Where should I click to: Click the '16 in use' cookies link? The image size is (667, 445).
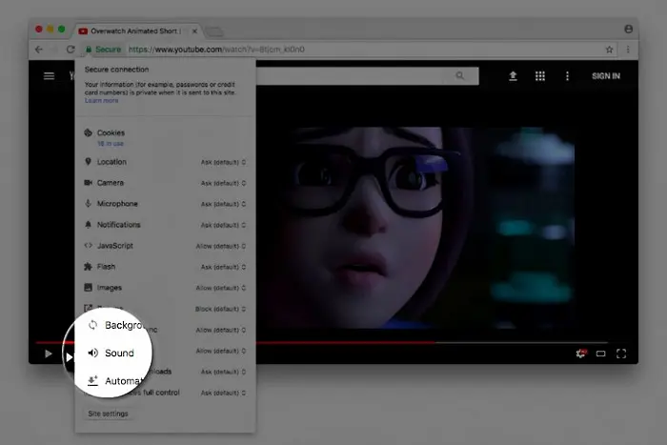111,144
